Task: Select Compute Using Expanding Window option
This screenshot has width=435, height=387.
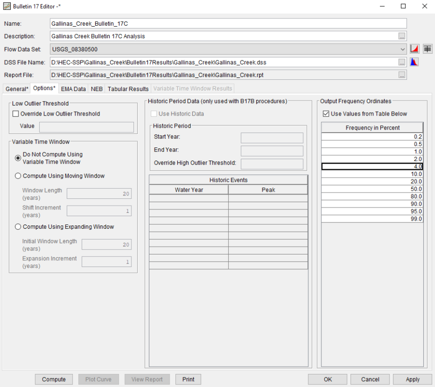Action: click(x=18, y=227)
